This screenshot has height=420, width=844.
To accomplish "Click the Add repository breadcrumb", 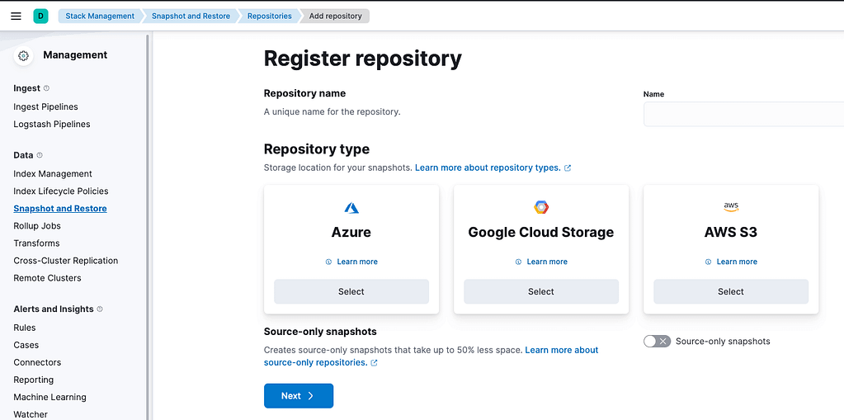I will [335, 17].
